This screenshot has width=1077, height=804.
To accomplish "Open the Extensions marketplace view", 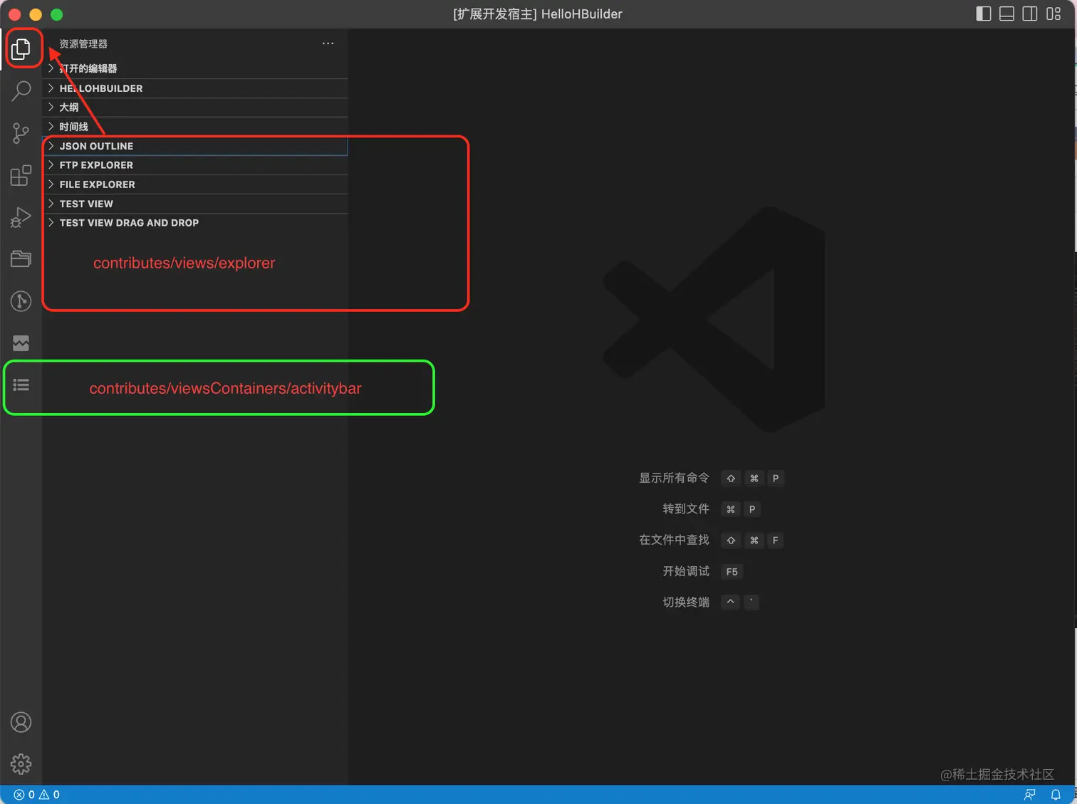I will (21, 175).
